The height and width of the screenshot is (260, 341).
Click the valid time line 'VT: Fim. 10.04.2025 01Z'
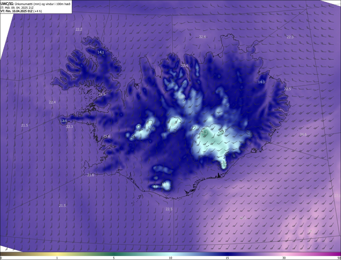coord(17,11)
